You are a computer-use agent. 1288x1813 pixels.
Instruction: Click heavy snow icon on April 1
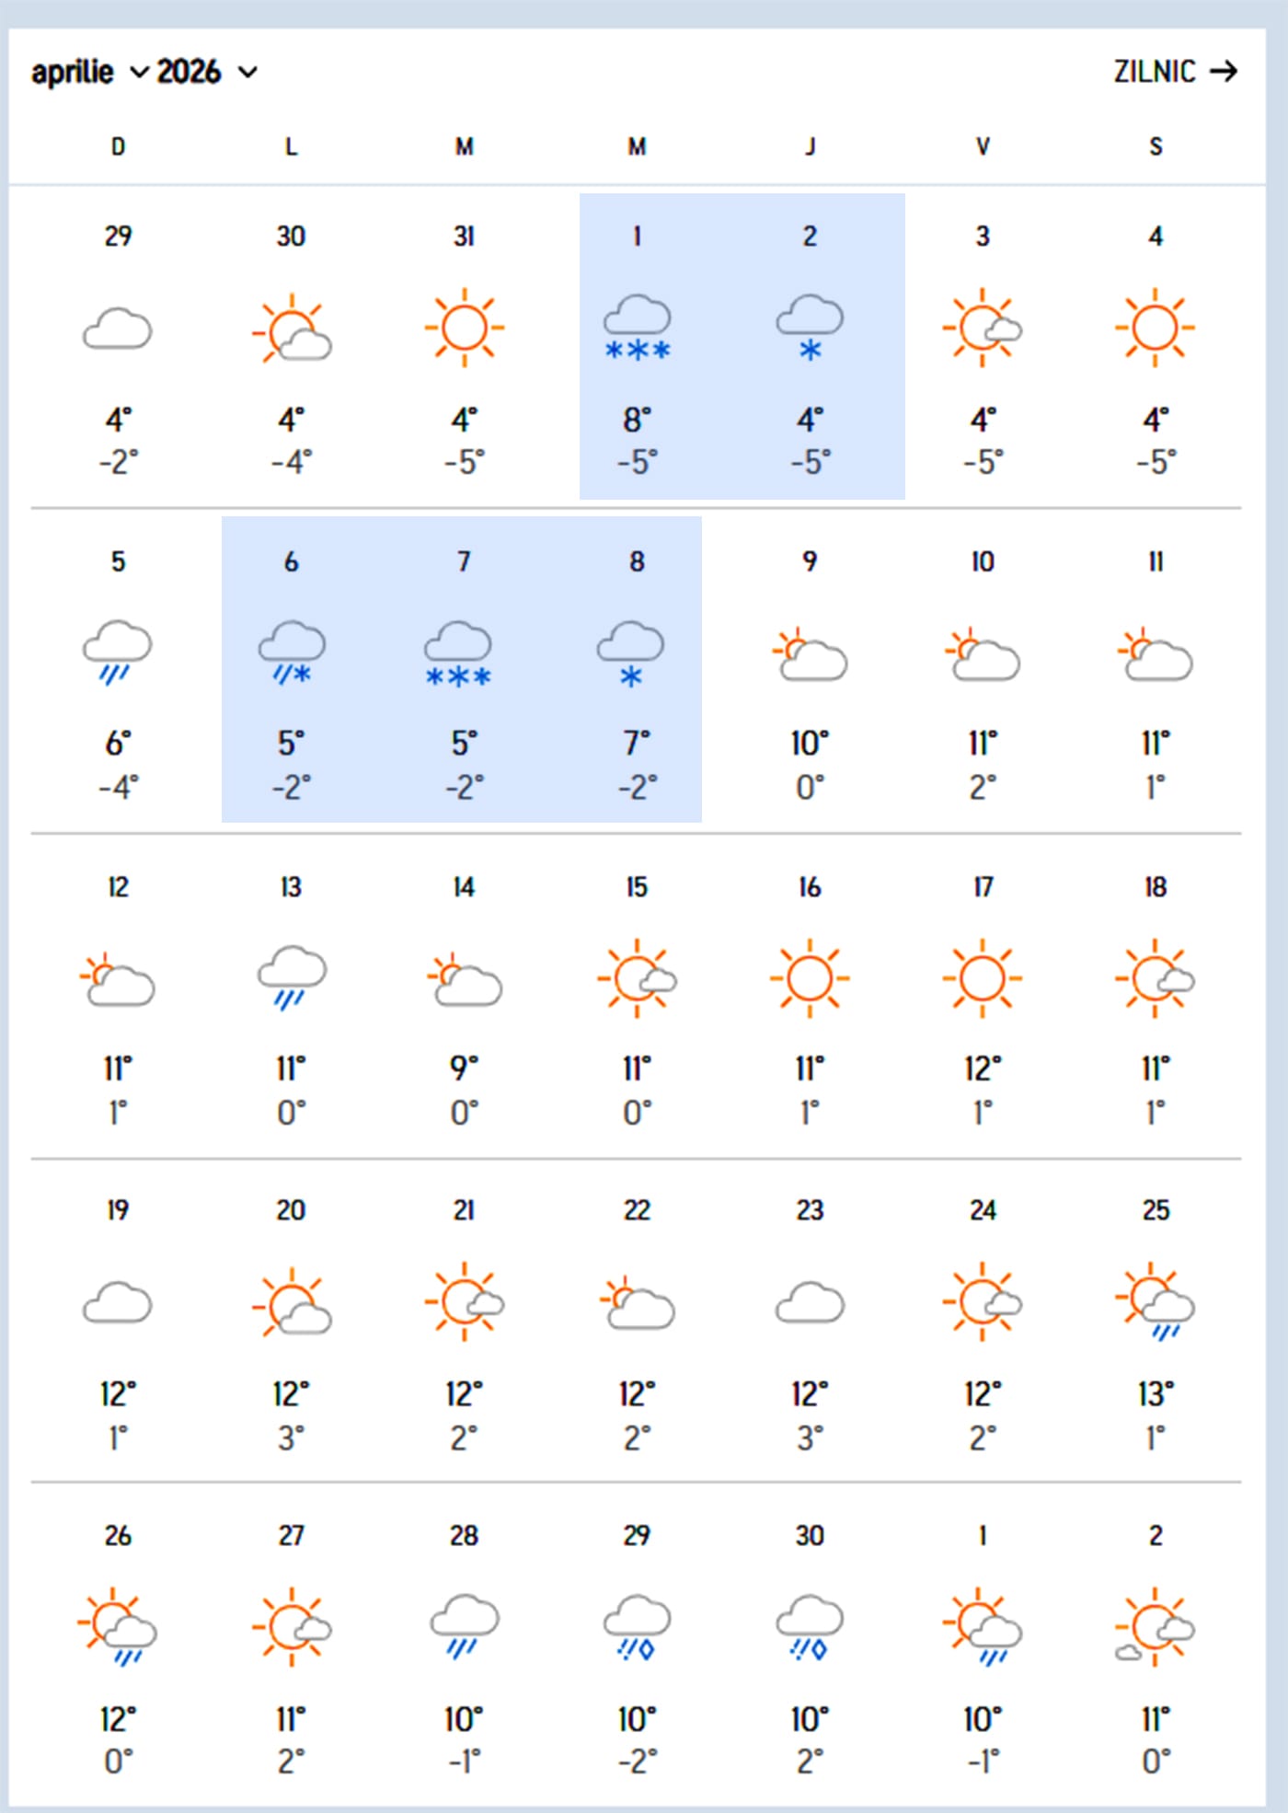click(637, 328)
